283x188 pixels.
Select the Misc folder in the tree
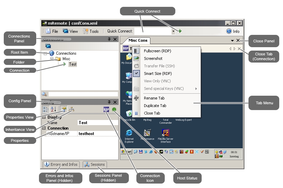tap(66, 59)
